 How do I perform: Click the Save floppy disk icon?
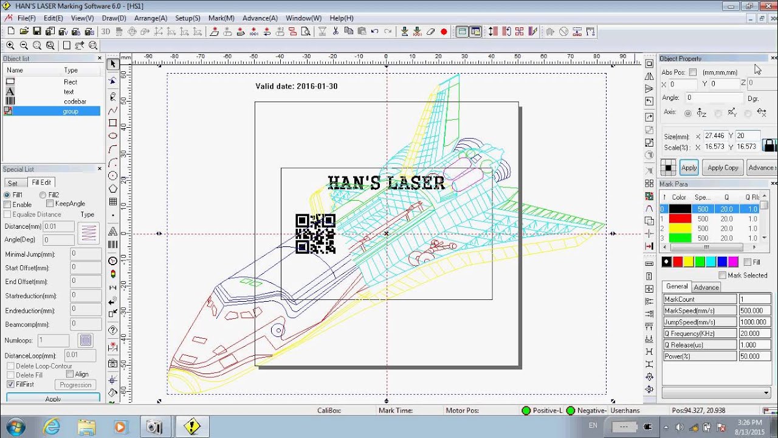(37, 31)
